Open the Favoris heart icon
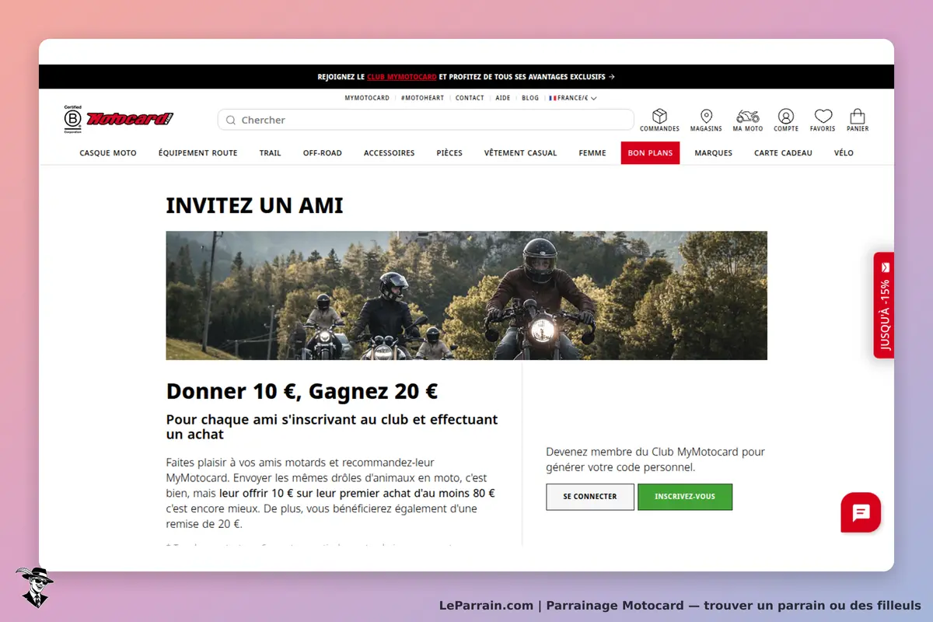 coord(823,116)
